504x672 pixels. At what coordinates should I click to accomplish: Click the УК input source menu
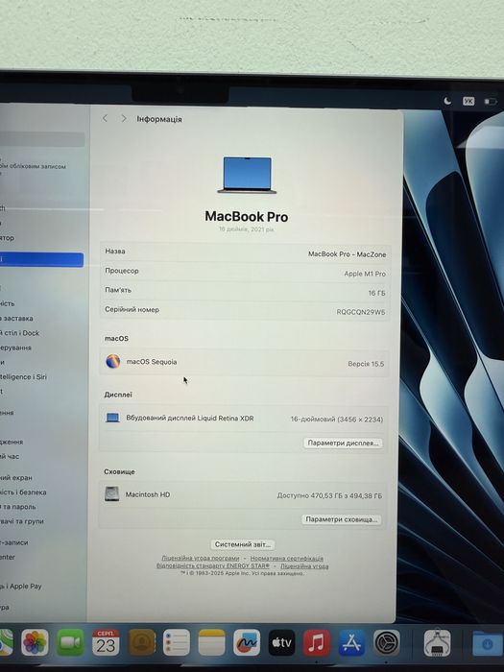pos(468,101)
